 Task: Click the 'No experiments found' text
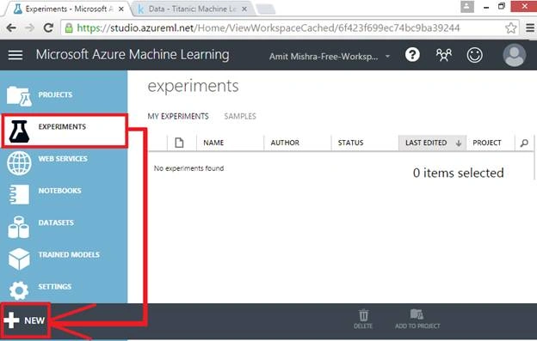188,168
